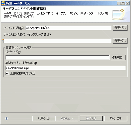Image resolution: width=131 pixels, height=125 pixels.
Task: Minimize the 新規 Webサービス dialog
Action: [x=119, y=3]
